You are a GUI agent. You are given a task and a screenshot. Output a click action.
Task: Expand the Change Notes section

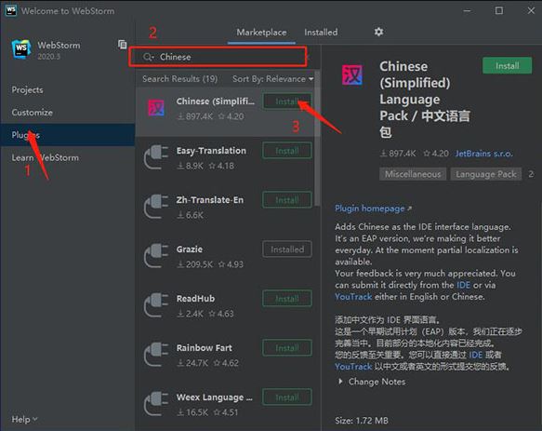tap(372, 382)
